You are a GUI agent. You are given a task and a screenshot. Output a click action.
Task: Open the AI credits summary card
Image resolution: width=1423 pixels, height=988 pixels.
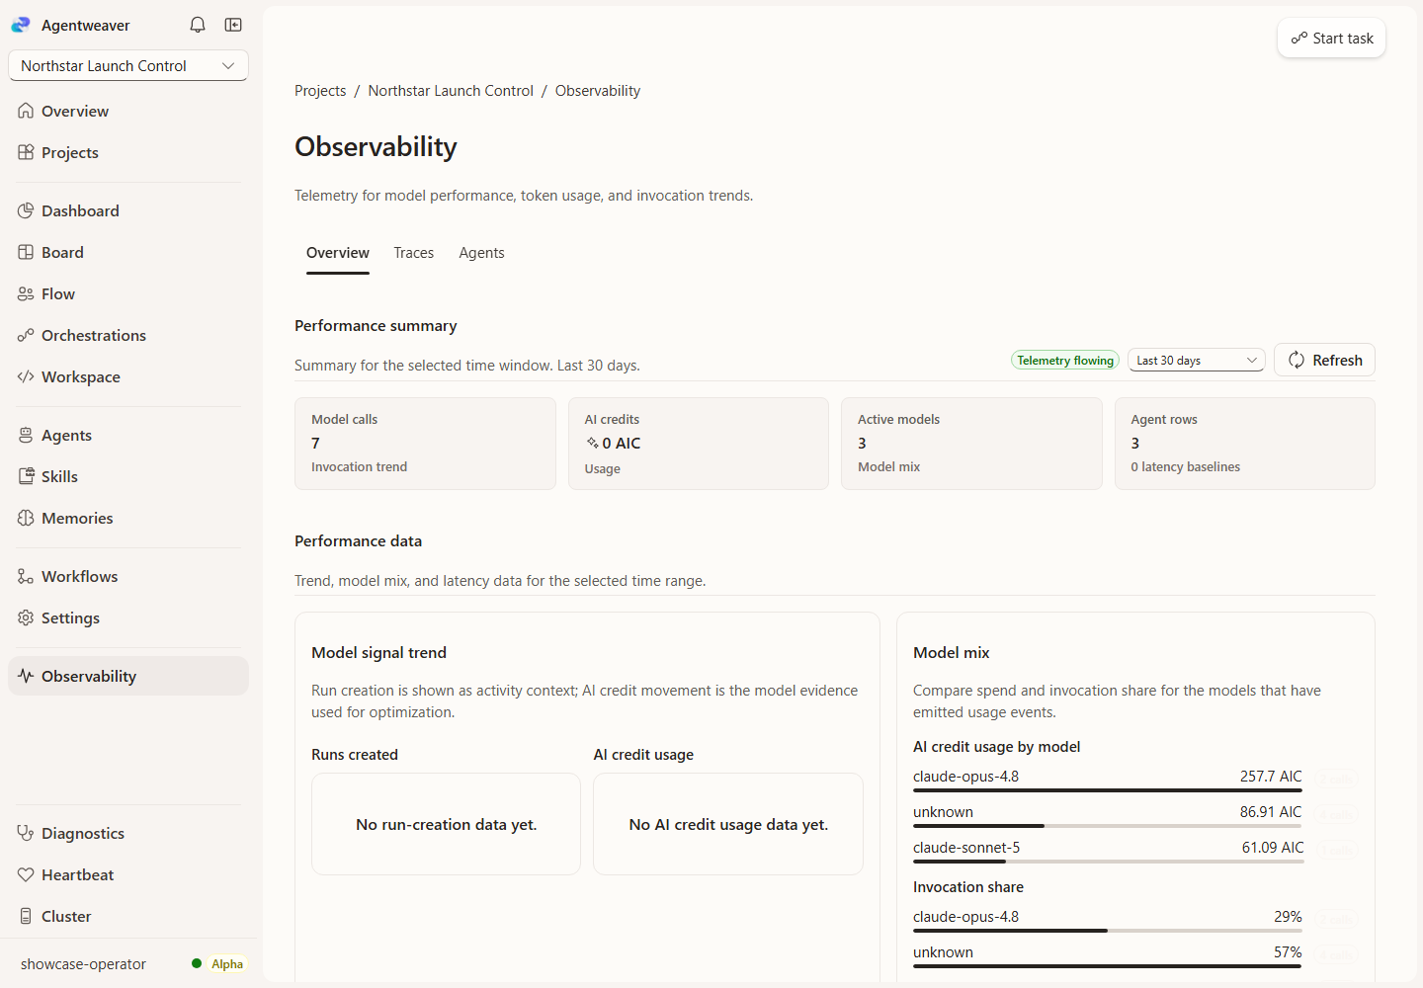699,444
